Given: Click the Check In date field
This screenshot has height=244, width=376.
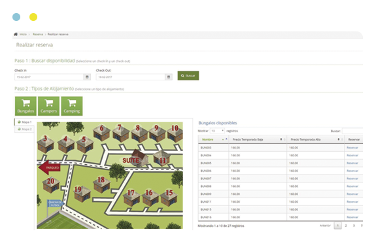Looking at the screenshot, I should tap(49, 77).
